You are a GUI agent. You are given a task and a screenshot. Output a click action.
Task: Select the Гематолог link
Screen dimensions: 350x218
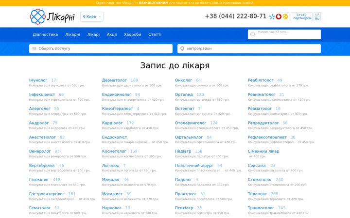(40, 208)
